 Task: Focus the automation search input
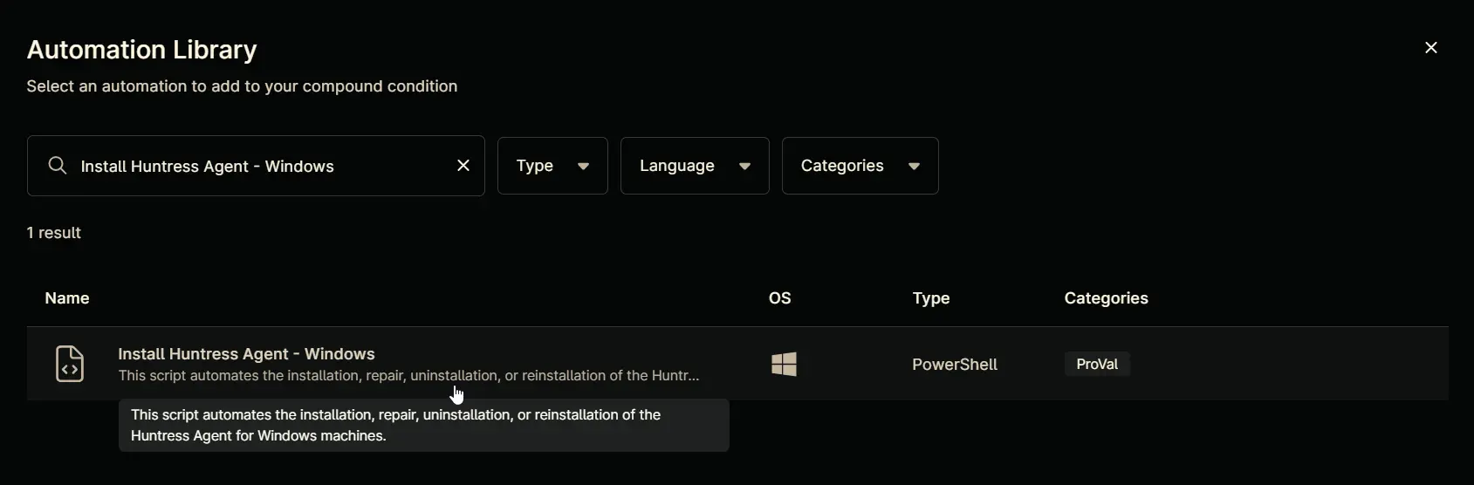(x=262, y=166)
